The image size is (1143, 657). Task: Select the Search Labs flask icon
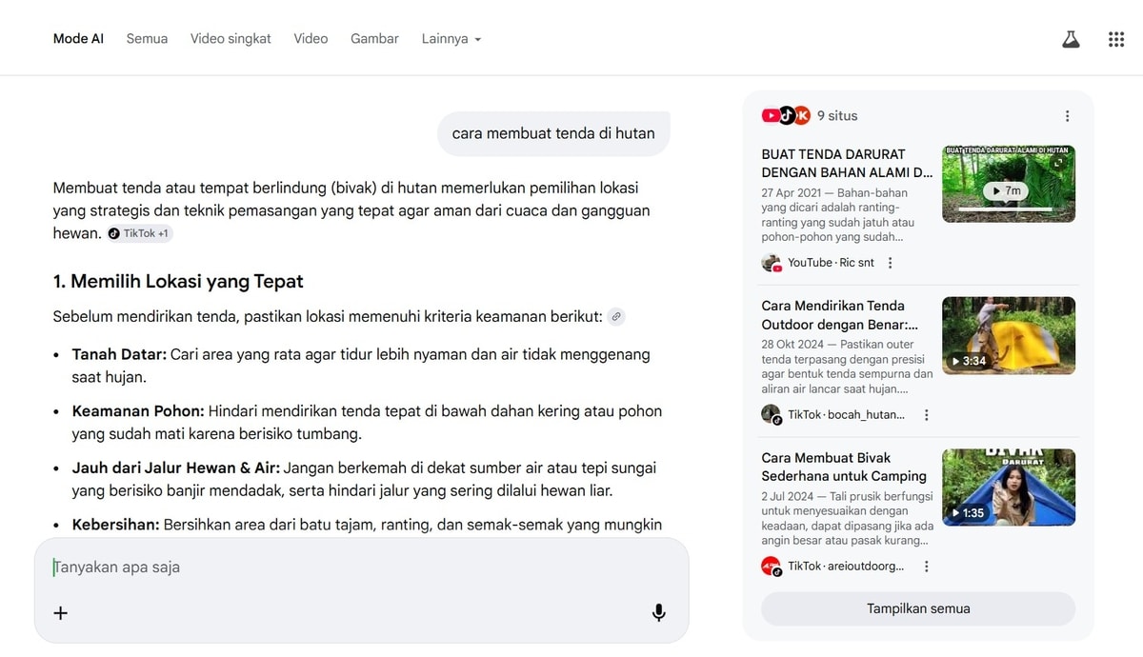(1071, 38)
